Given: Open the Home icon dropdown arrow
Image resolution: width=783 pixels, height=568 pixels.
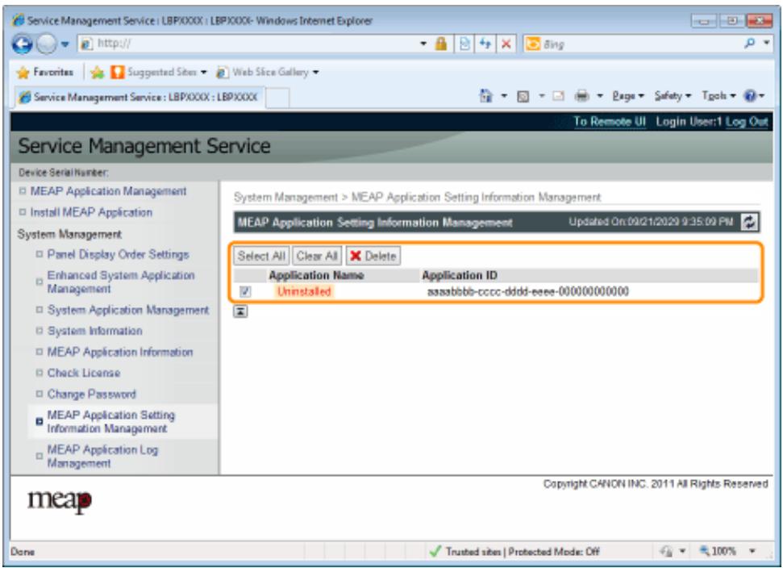Looking at the screenshot, I should click(504, 95).
